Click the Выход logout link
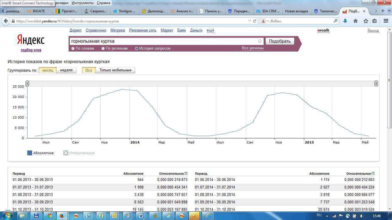 point(373,31)
